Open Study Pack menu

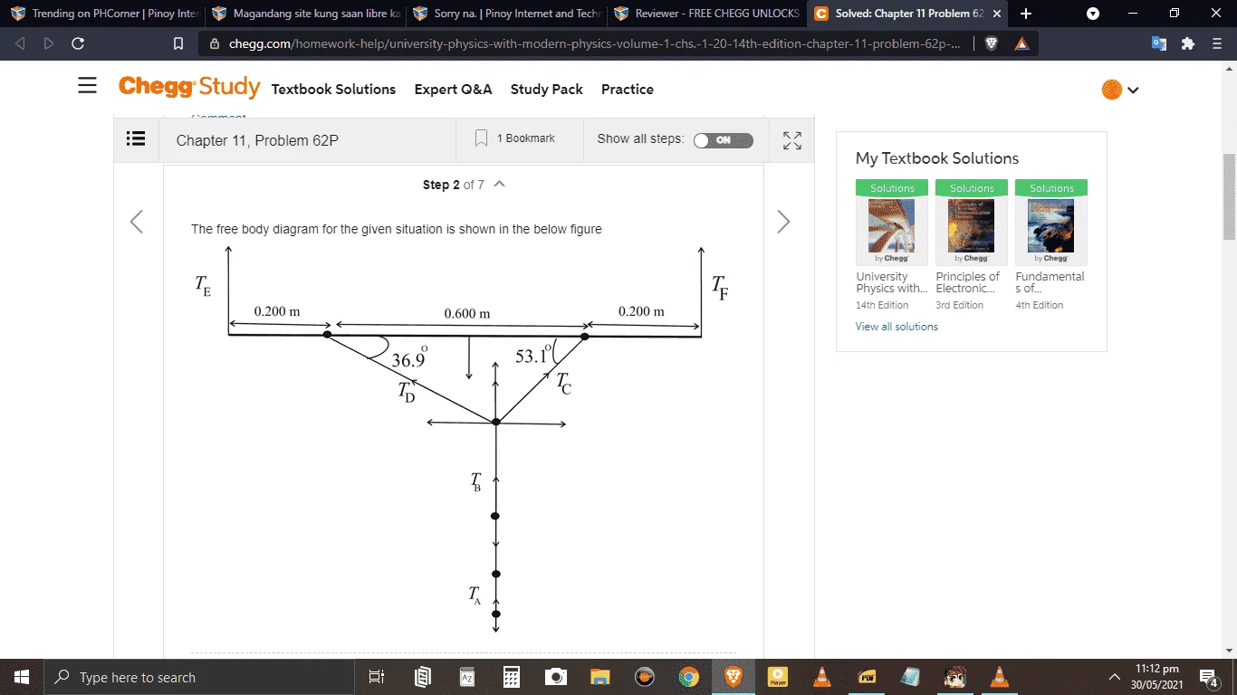(546, 89)
